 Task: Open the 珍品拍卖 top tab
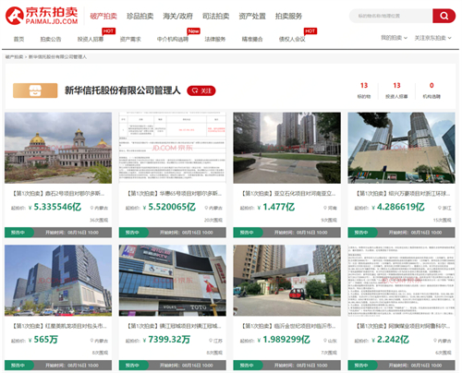coord(140,16)
